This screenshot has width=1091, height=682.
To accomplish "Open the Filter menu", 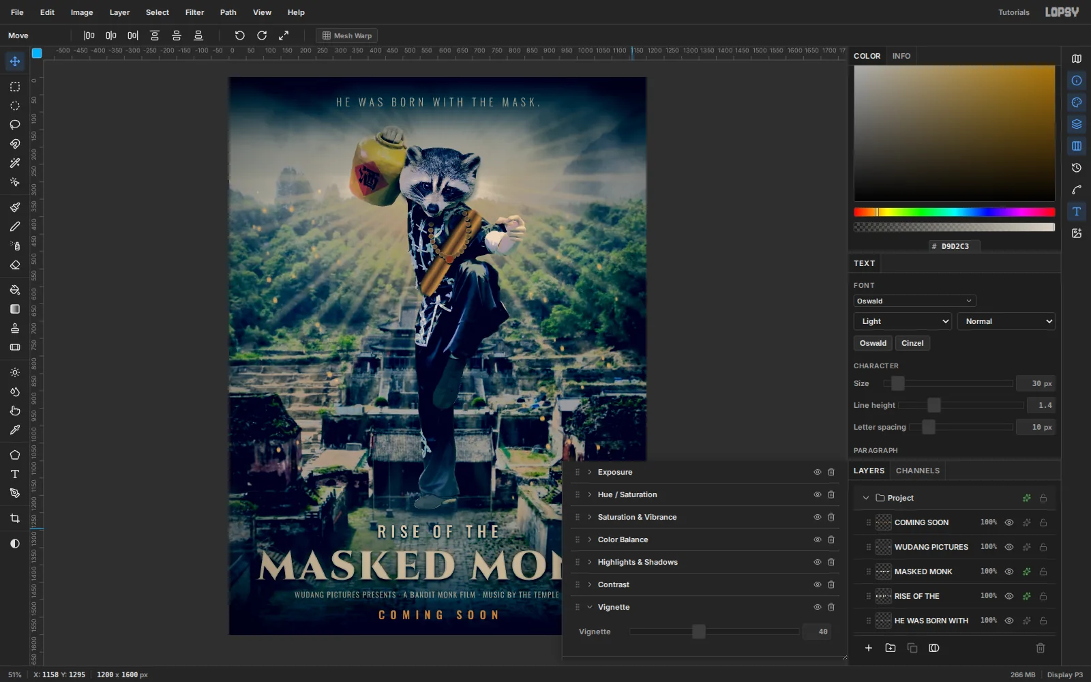I will click(x=194, y=12).
